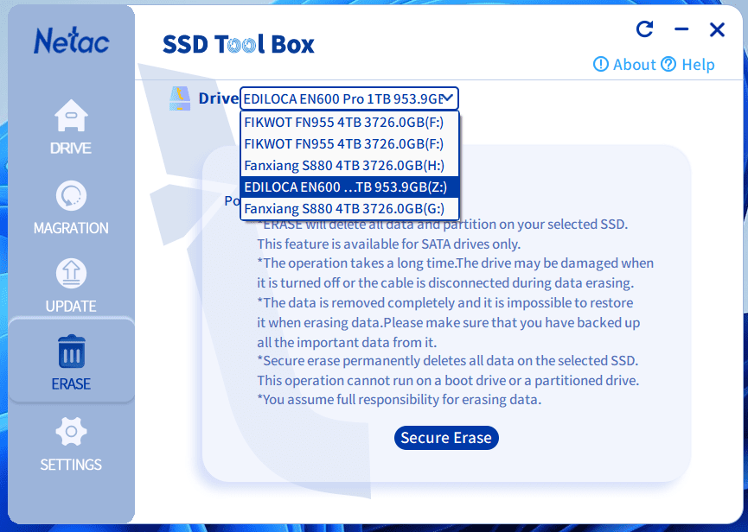Click the Drive label text
748x532 pixels.
pos(218,98)
